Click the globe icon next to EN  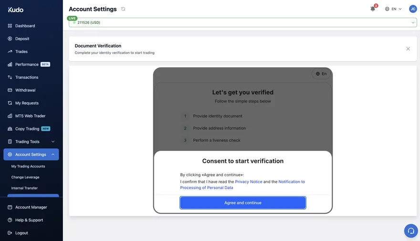pyautogui.click(x=387, y=9)
